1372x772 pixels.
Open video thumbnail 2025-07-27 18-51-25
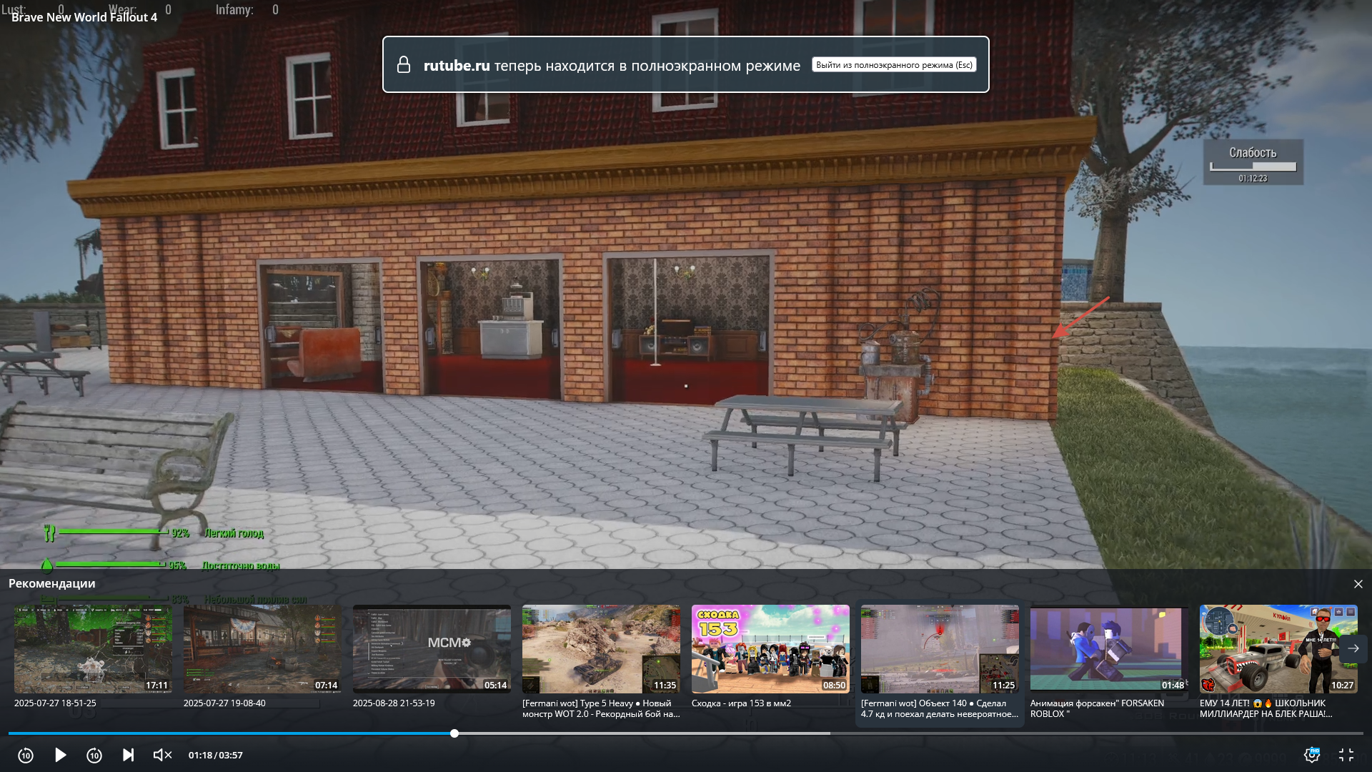(x=93, y=649)
